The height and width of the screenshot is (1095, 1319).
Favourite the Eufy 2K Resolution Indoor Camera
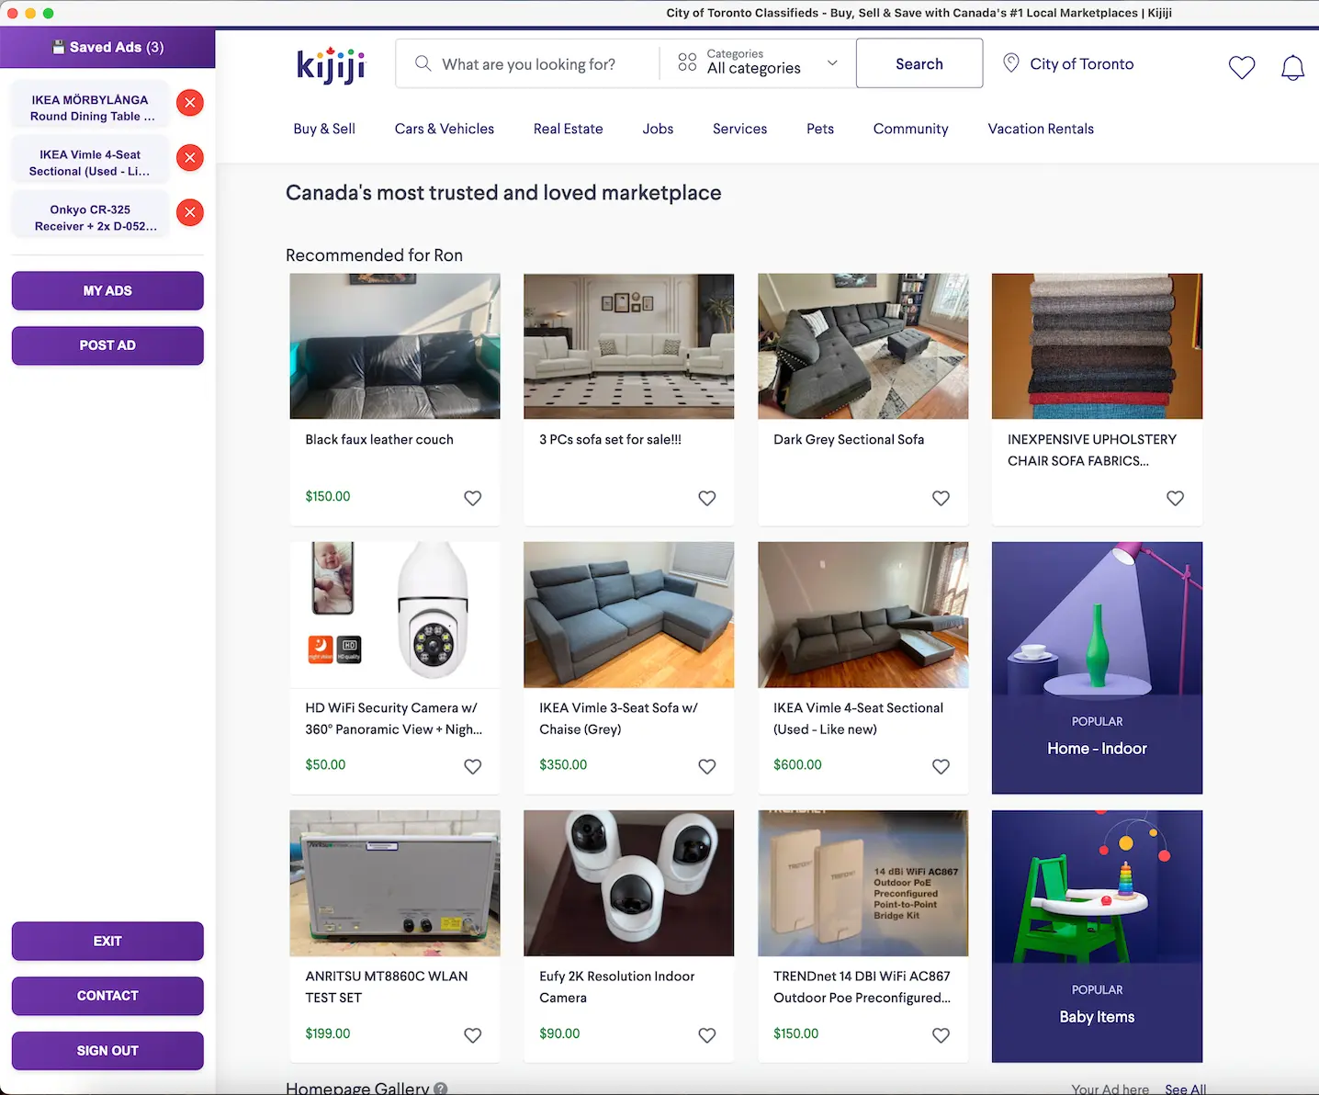click(x=706, y=1035)
